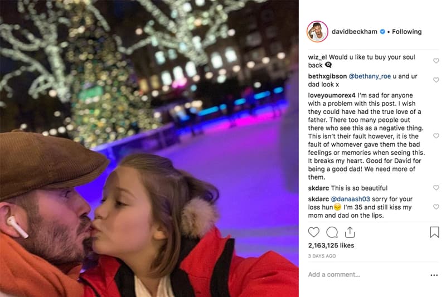Toggle the Following button
Screen dimensions: 446x297
click(407, 32)
